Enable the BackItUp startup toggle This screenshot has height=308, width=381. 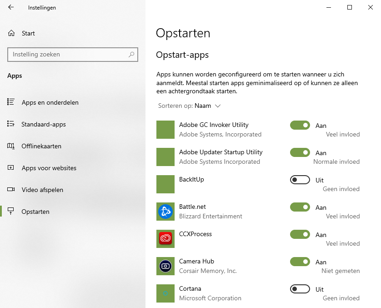(300, 180)
